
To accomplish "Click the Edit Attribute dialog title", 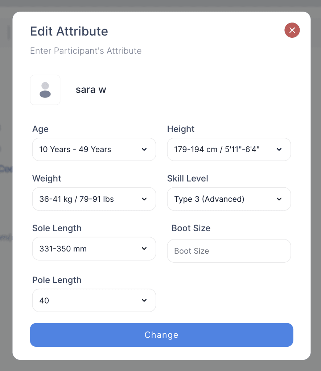I will 69,31.
